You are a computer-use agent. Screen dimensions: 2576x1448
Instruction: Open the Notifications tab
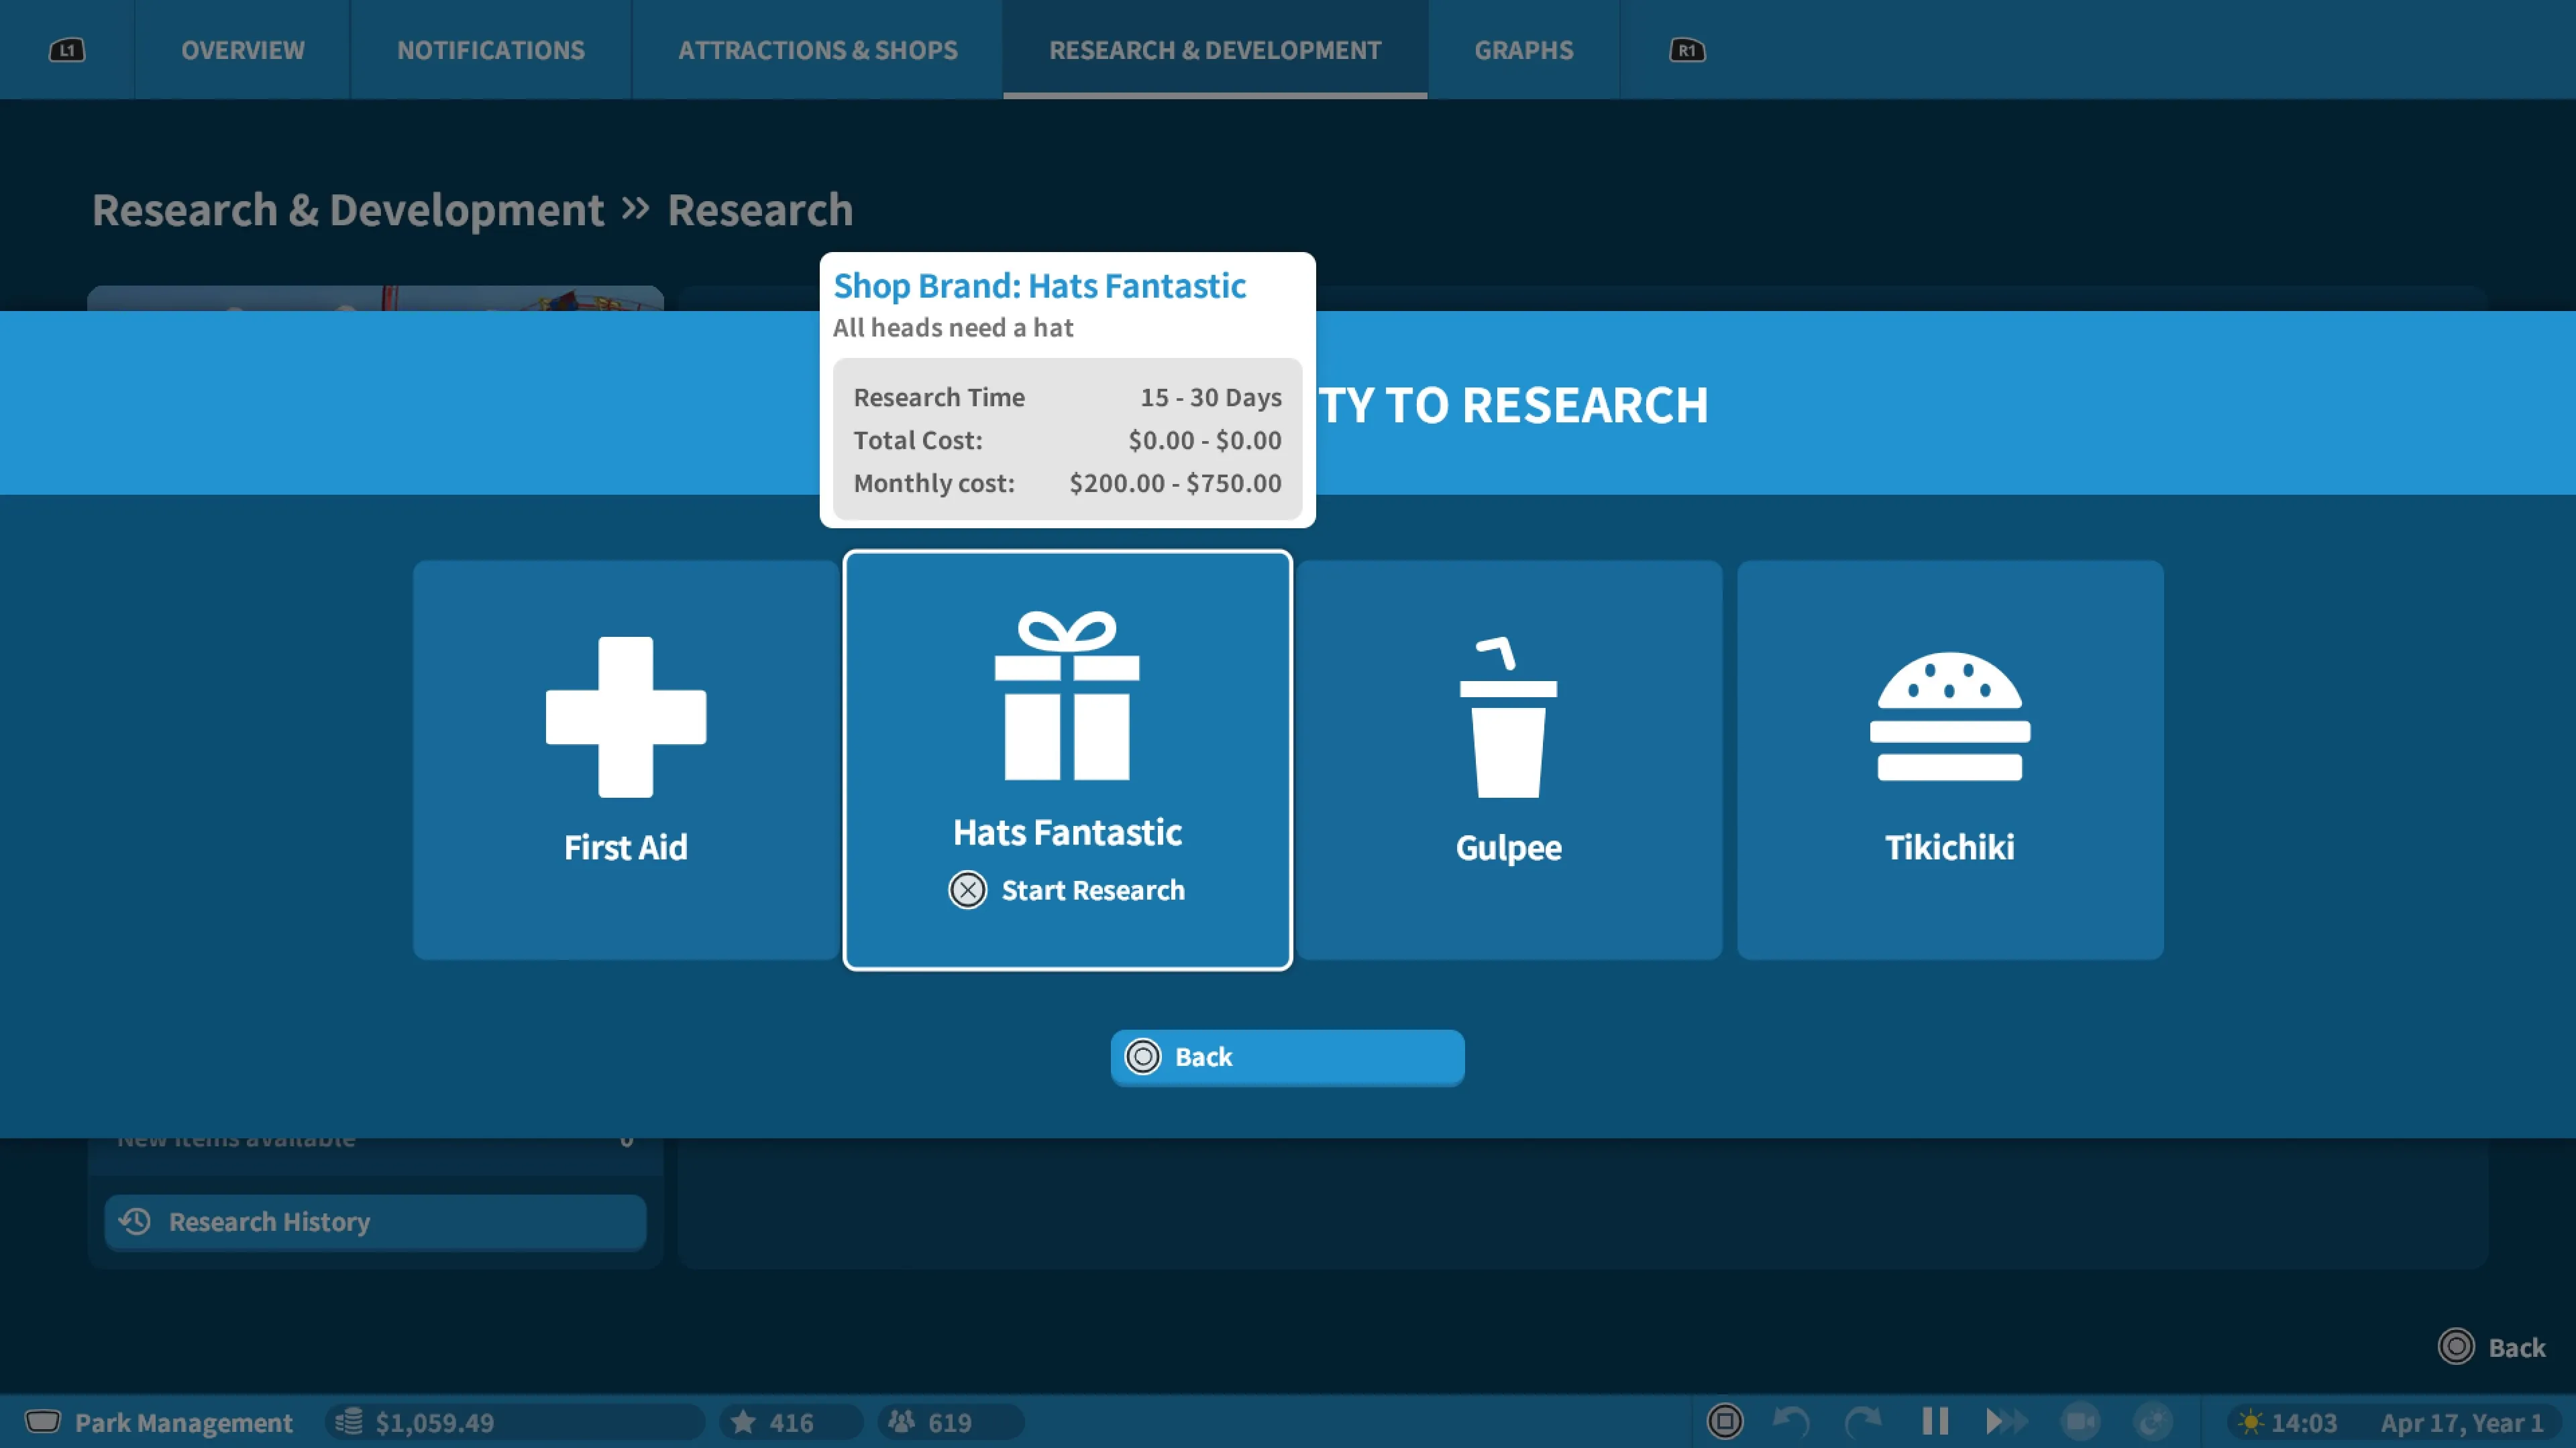[490, 50]
